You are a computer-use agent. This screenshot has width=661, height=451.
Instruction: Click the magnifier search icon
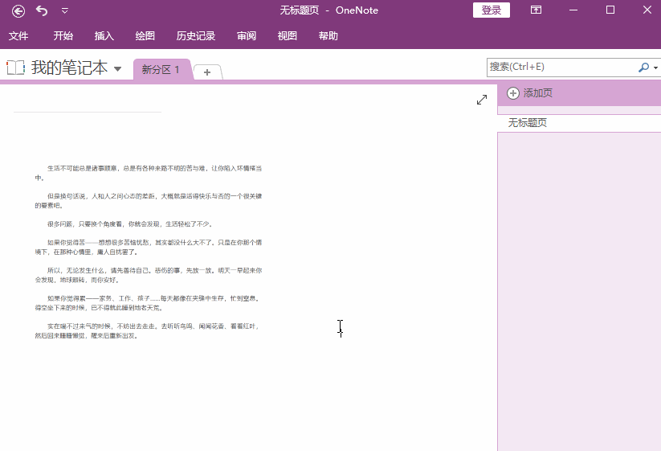coord(643,67)
